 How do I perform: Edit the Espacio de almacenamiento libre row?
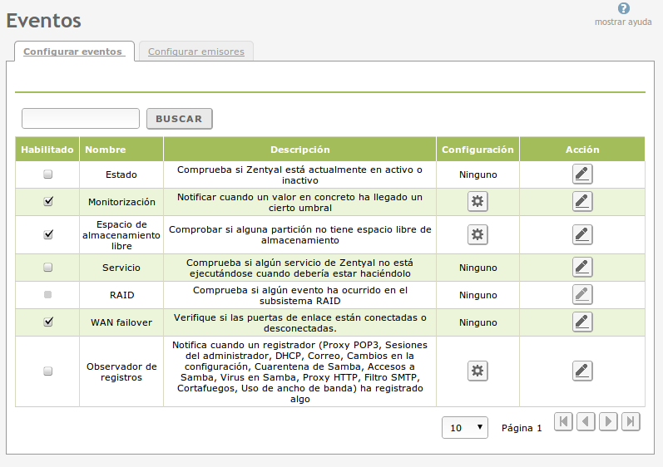[x=582, y=234]
